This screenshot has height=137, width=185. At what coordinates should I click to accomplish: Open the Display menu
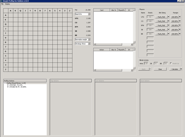coord(7,4)
